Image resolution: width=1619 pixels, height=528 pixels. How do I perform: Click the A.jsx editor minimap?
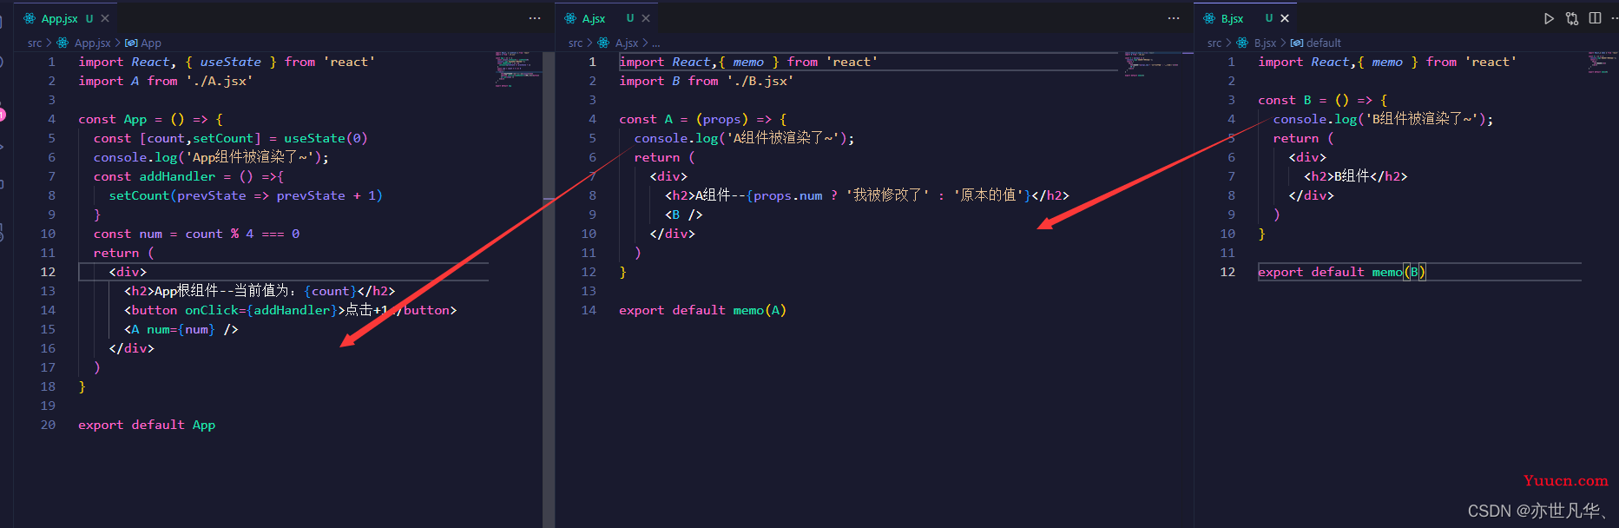1151,65
